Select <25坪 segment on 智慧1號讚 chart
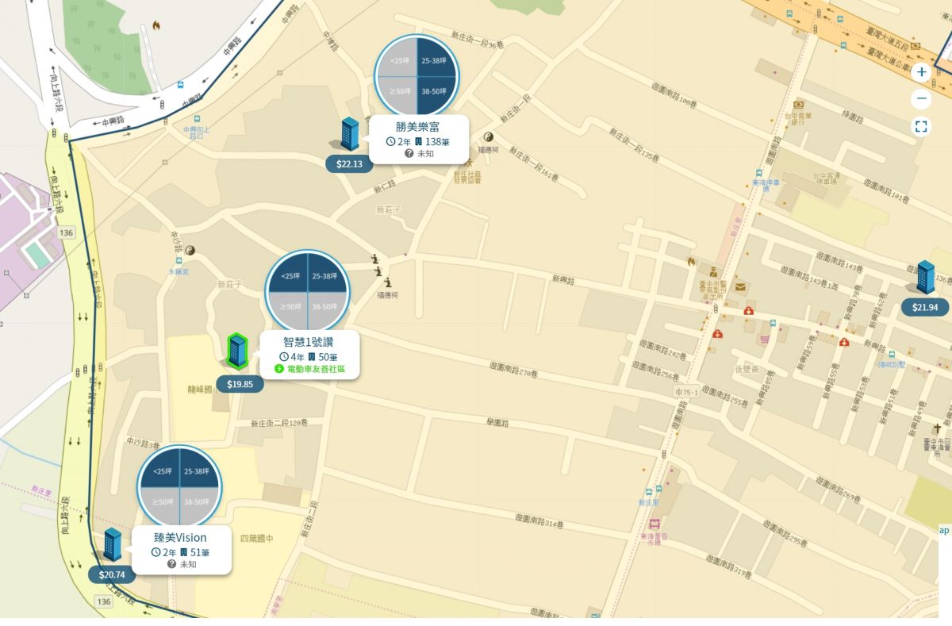This screenshot has width=952, height=626. tap(288, 274)
